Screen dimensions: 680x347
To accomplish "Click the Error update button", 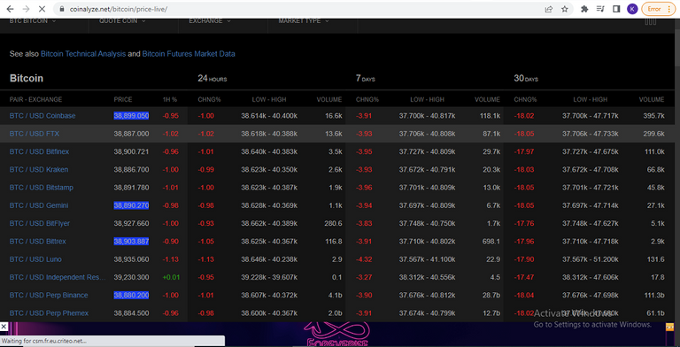I will pyautogui.click(x=659, y=9).
